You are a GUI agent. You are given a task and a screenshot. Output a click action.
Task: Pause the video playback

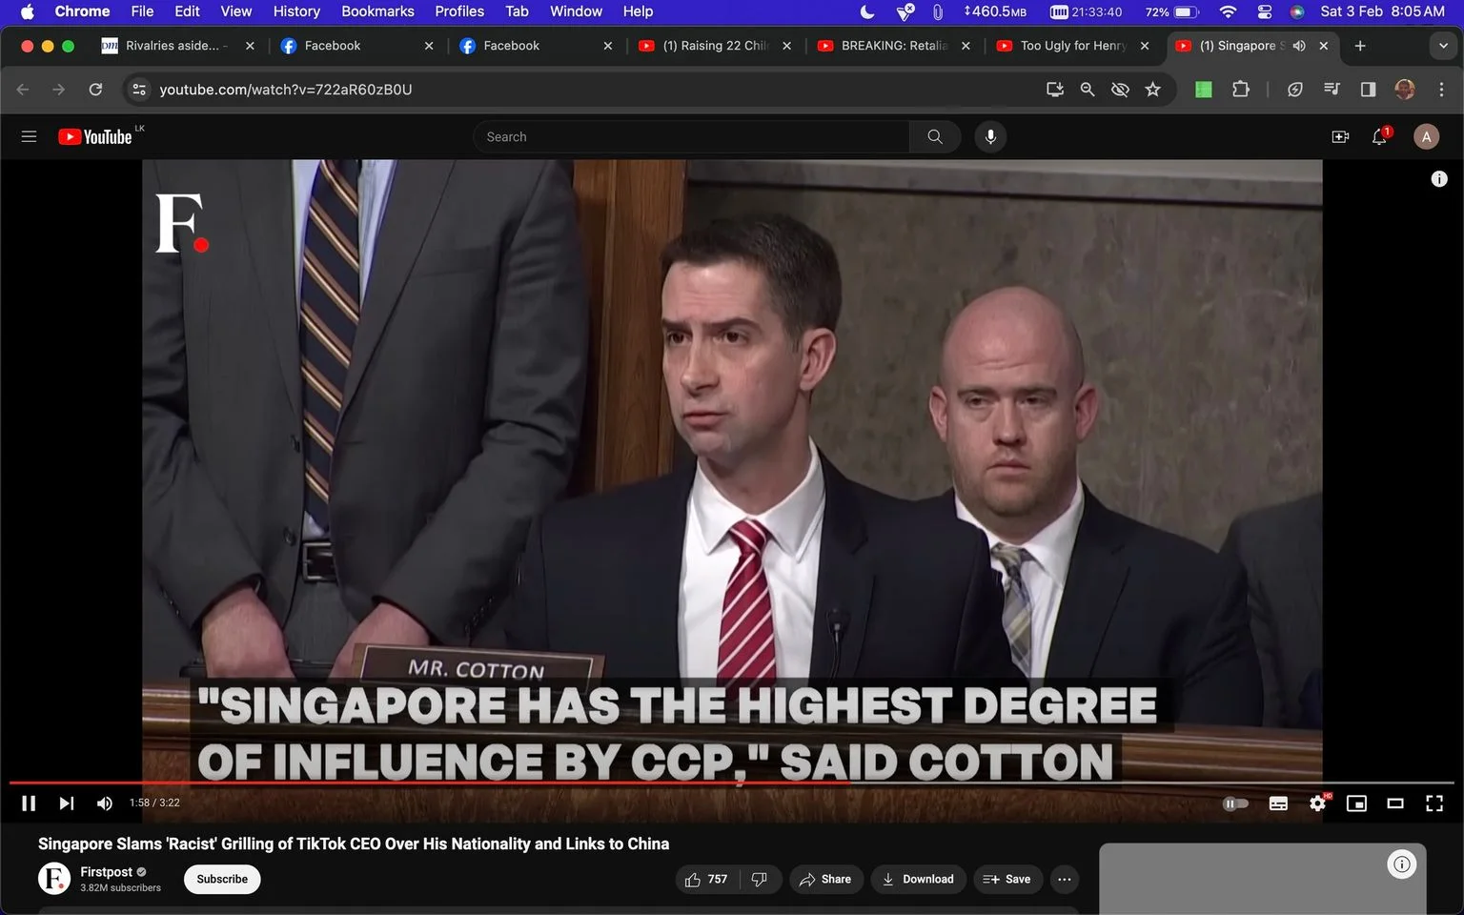click(29, 803)
